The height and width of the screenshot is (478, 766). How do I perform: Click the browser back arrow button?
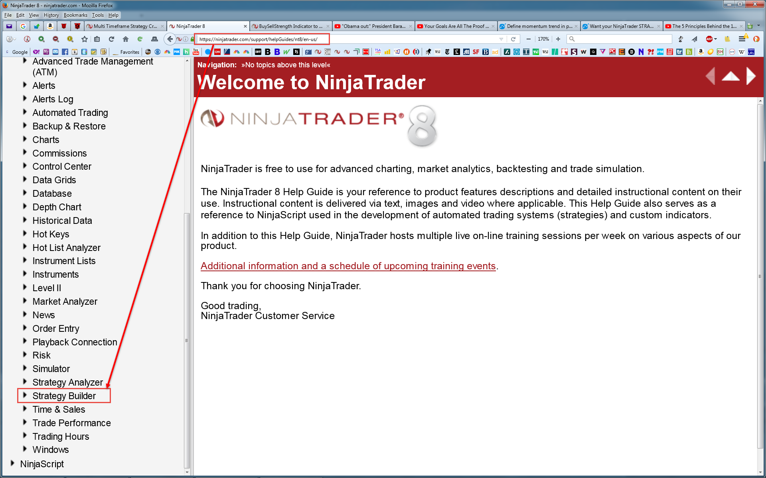click(x=170, y=39)
